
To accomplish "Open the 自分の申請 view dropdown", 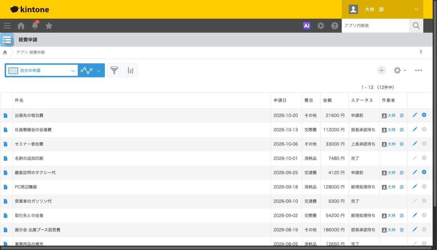I will (41, 70).
